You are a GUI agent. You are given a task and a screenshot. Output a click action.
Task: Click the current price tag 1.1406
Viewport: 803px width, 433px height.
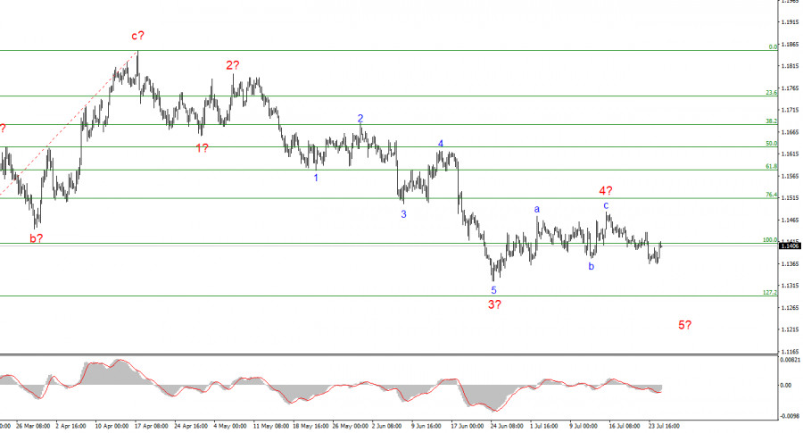click(790, 246)
